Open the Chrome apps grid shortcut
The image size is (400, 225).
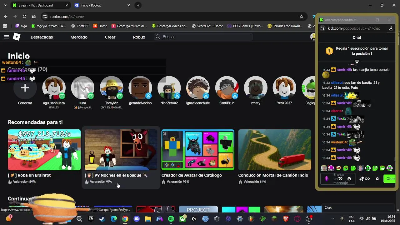(5, 26)
